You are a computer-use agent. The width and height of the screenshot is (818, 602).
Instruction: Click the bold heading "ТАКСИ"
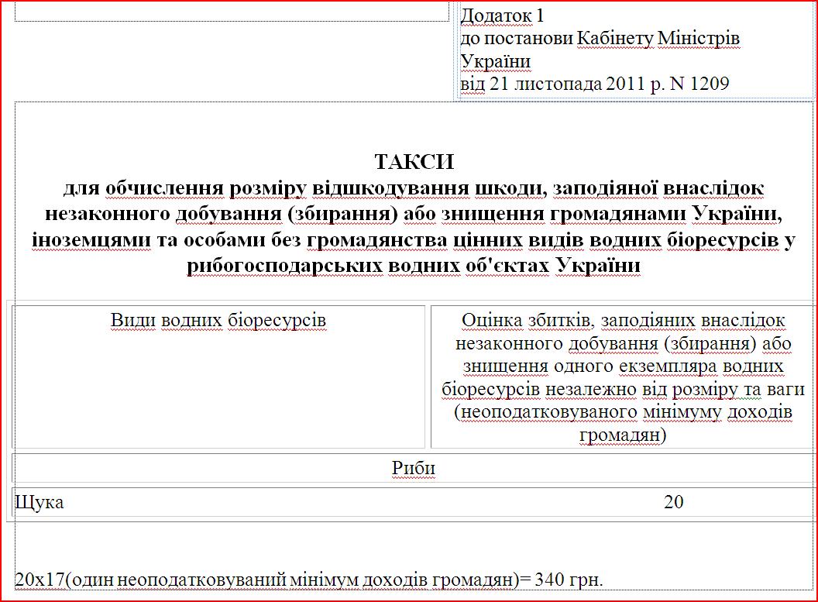414,162
